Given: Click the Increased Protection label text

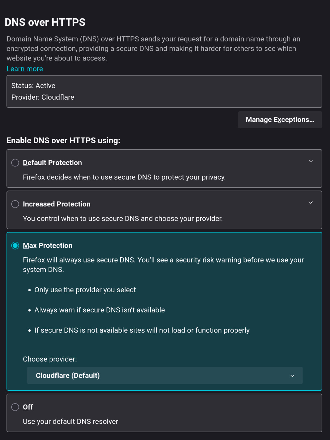Looking at the screenshot, I should [57, 204].
